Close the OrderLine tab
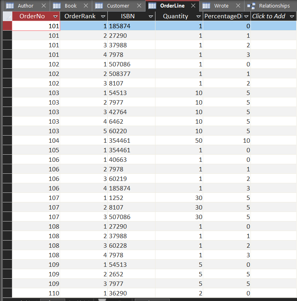This screenshot has height=301, width=297. [193, 6]
